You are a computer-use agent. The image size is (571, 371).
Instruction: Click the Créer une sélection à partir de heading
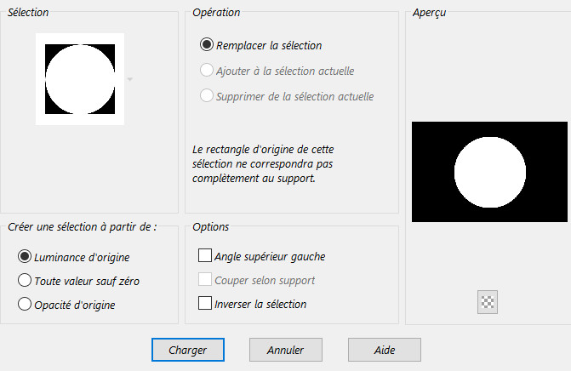pyautogui.click(x=82, y=226)
